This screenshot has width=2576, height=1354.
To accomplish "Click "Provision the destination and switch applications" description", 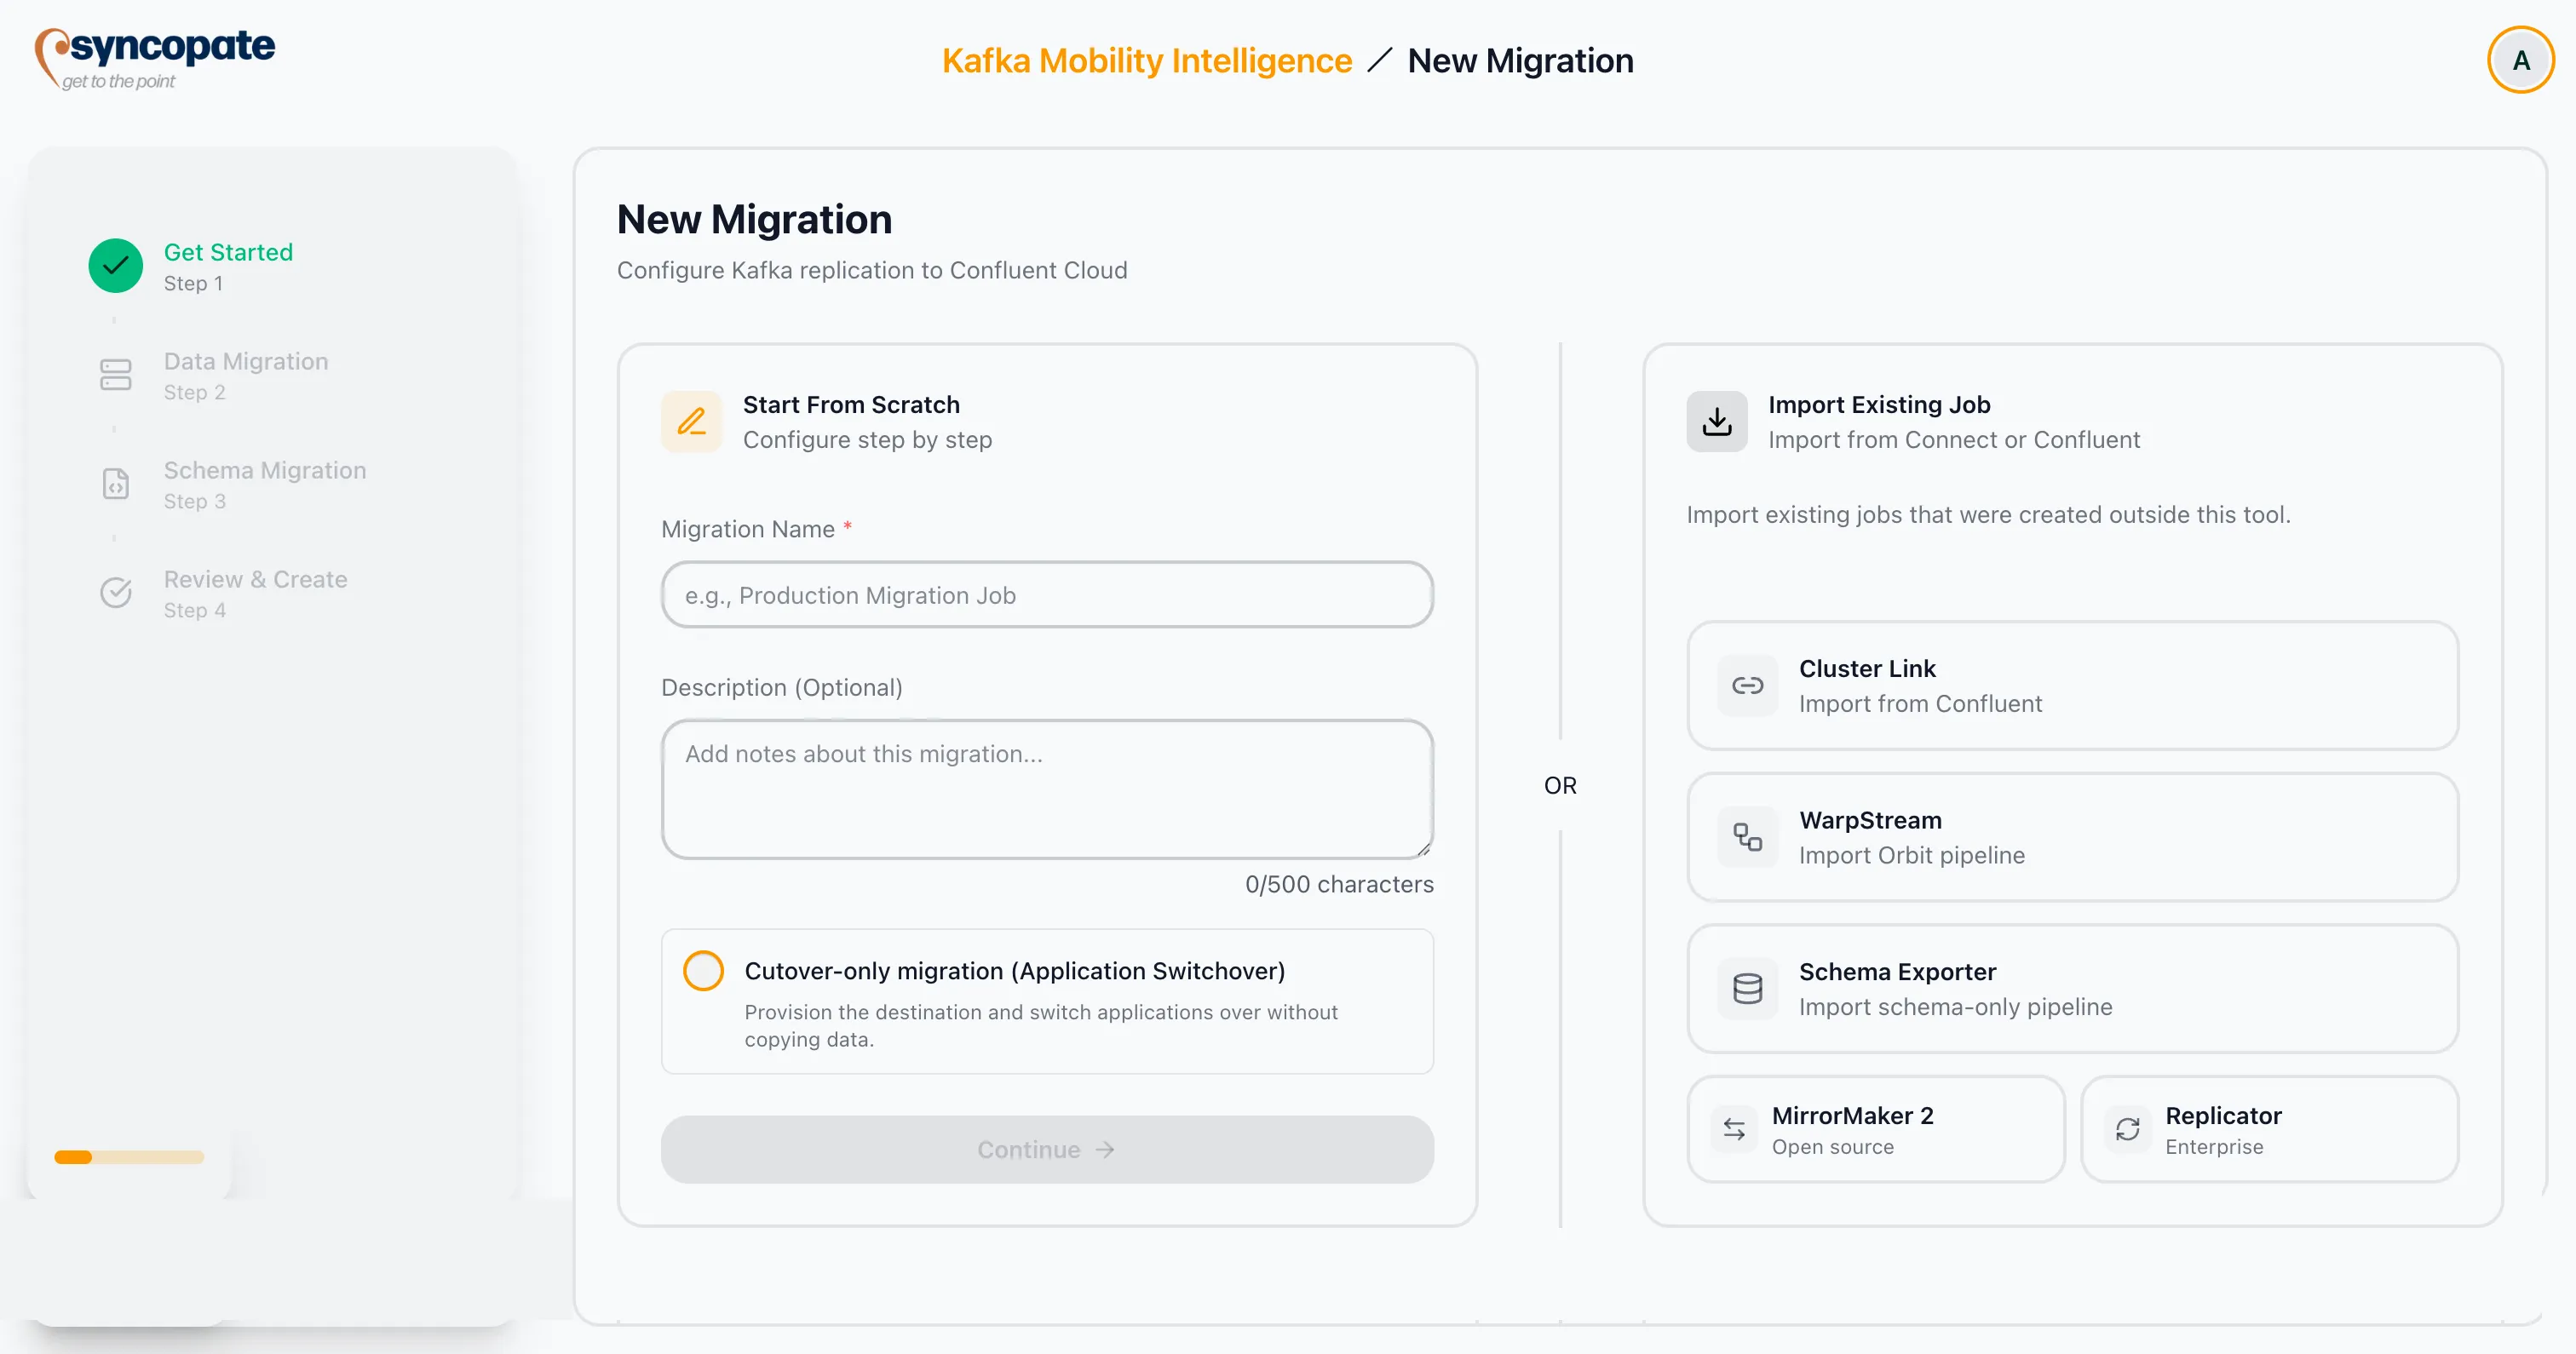I will (x=1041, y=1025).
